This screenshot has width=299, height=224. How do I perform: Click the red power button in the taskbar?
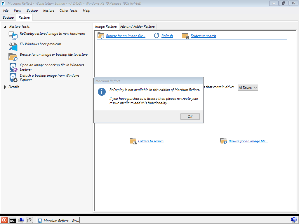coord(4,220)
